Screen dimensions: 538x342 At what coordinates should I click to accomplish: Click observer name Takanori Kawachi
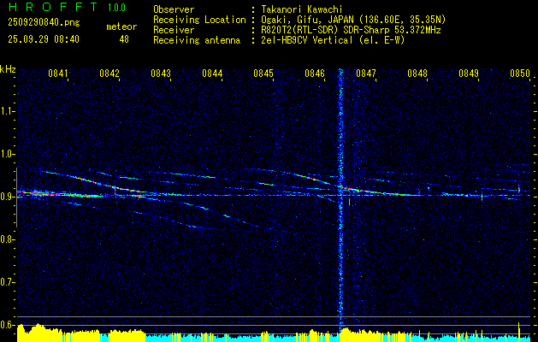coord(302,9)
